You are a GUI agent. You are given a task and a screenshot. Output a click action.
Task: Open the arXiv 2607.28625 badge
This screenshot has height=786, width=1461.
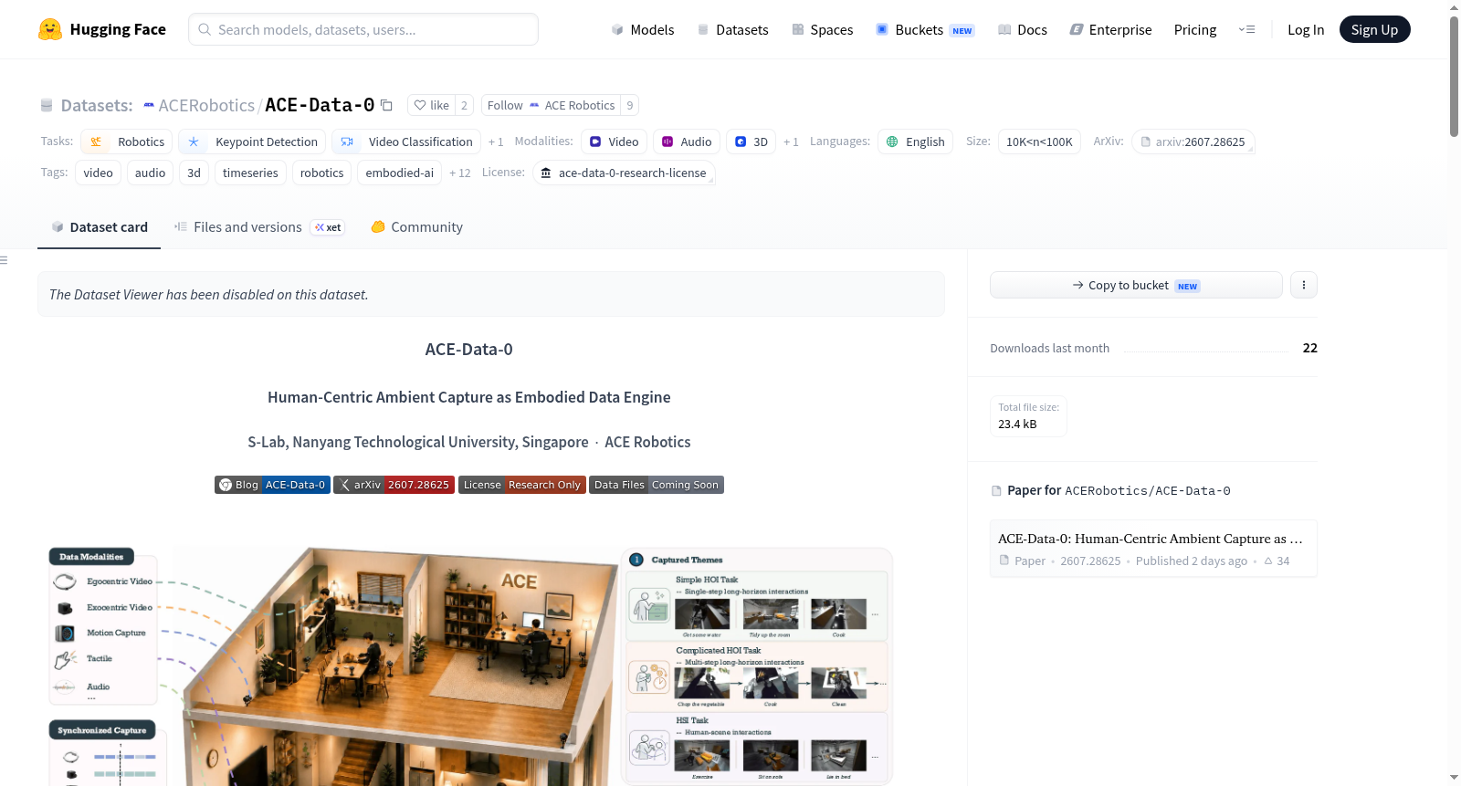[394, 485]
